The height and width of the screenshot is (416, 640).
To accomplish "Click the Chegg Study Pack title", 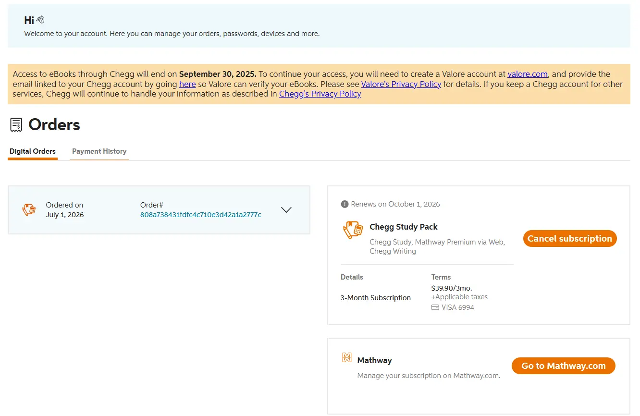I will tap(404, 227).
